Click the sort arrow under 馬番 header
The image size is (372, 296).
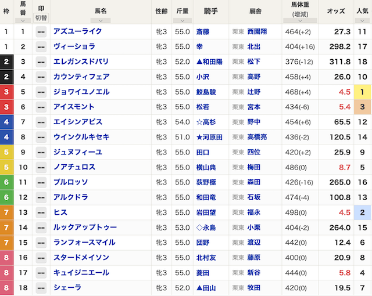pos(23,20)
